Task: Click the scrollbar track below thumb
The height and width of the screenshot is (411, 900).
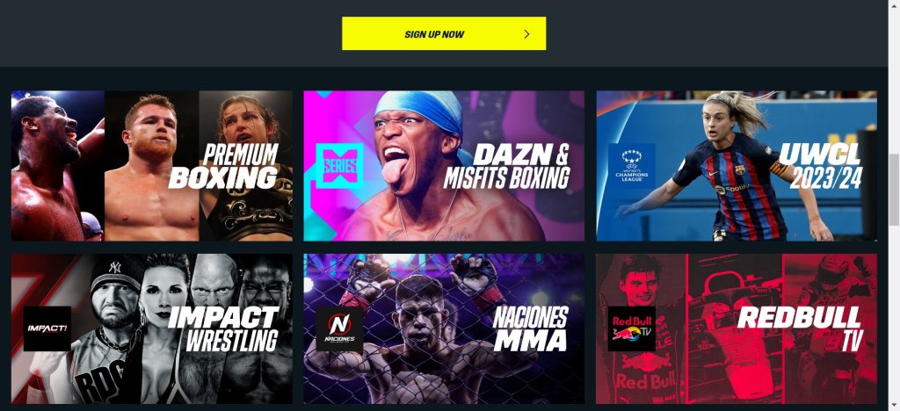Action: tap(894, 313)
